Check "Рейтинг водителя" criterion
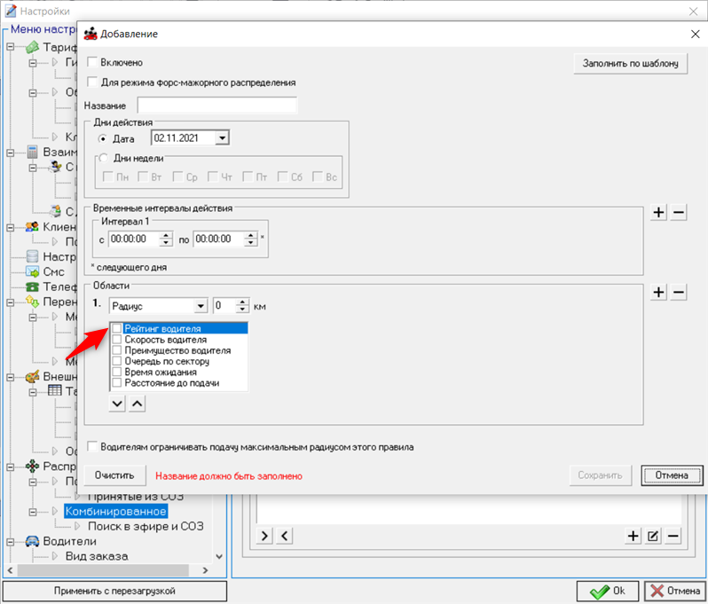 [116, 328]
